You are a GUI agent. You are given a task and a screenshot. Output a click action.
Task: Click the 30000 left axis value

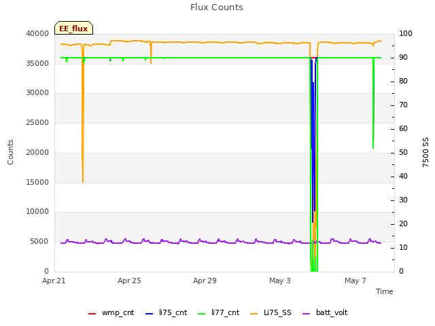pos(37,93)
